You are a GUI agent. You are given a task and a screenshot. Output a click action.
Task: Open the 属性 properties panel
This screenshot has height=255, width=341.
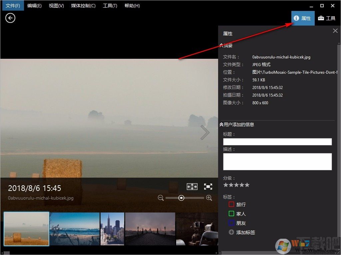click(x=303, y=18)
